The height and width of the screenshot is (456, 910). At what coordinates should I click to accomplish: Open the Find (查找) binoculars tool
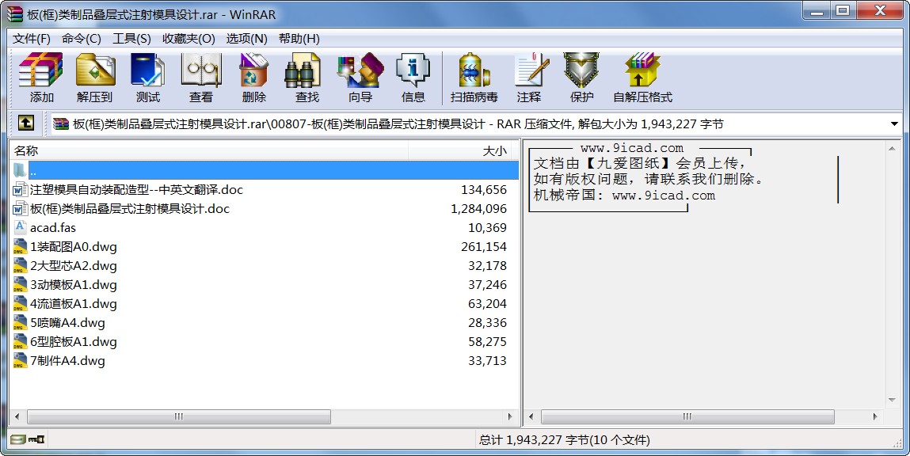[x=307, y=78]
